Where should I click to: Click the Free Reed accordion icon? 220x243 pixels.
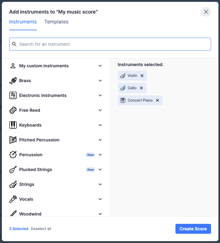13,110
